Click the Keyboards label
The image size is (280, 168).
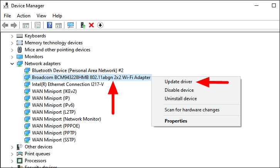pyautogui.click(x=35, y=36)
